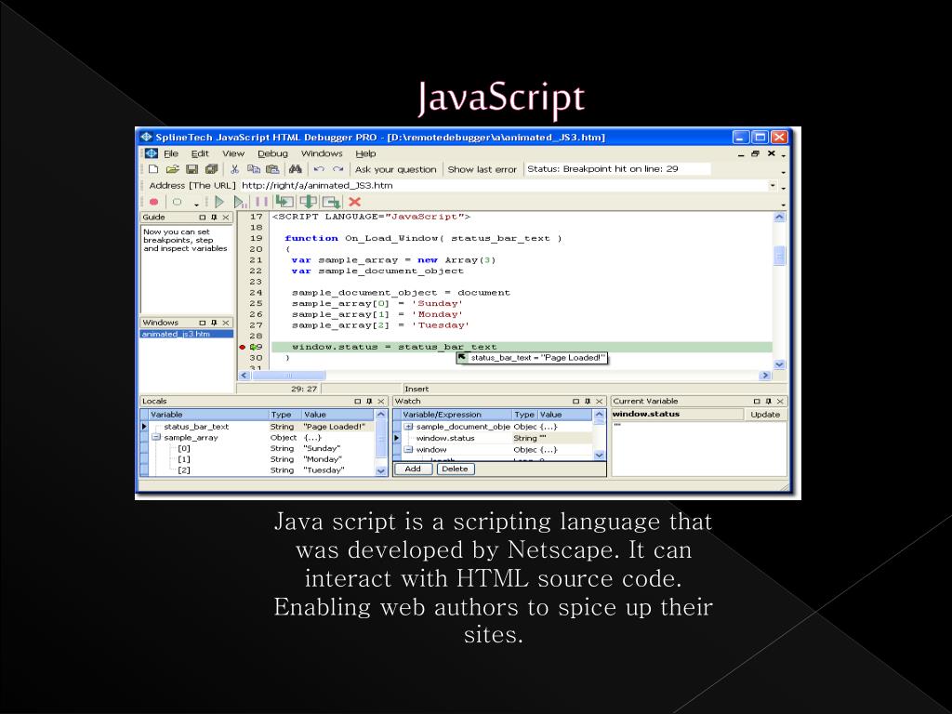Click the Locals list scroll down arrow
This screenshot has height=714, width=952.
pos(380,470)
